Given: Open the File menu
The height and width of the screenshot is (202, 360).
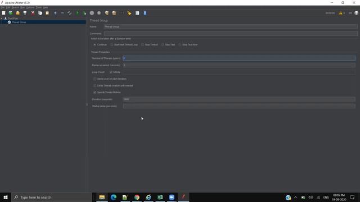Looking at the screenshot, I should tap(2, 7).
